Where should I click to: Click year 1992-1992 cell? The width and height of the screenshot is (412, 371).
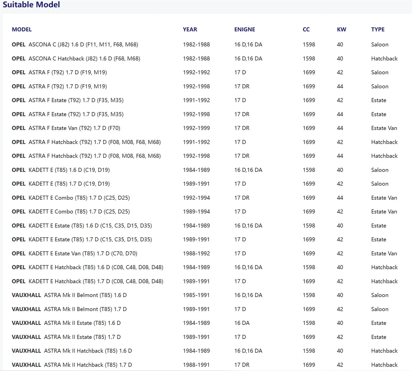pyautogui.click(x=196, y=72)
